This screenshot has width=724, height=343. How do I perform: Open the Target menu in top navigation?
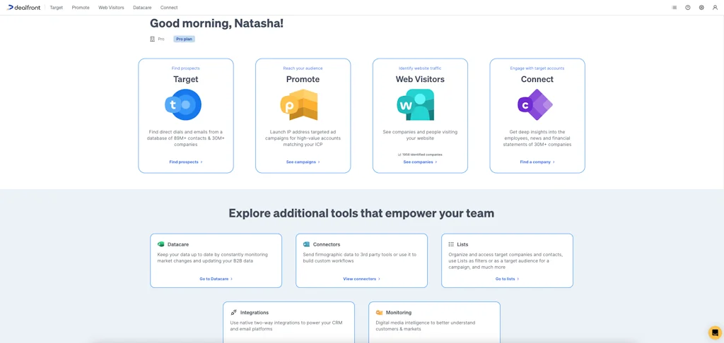click(57, 7)
